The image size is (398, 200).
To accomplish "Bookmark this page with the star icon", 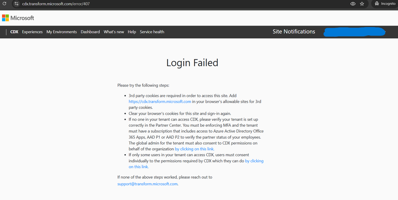I will point(362,4).
